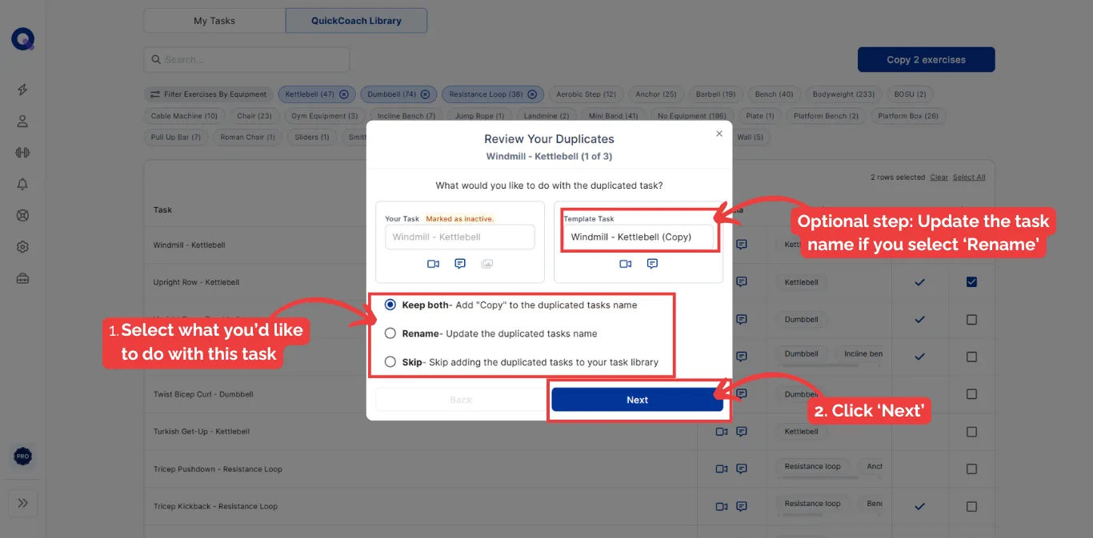The width and height of the screenshot is (1093, 538).
Task: Click Filter Exercises By Equipment
Action: pos(208,94)
